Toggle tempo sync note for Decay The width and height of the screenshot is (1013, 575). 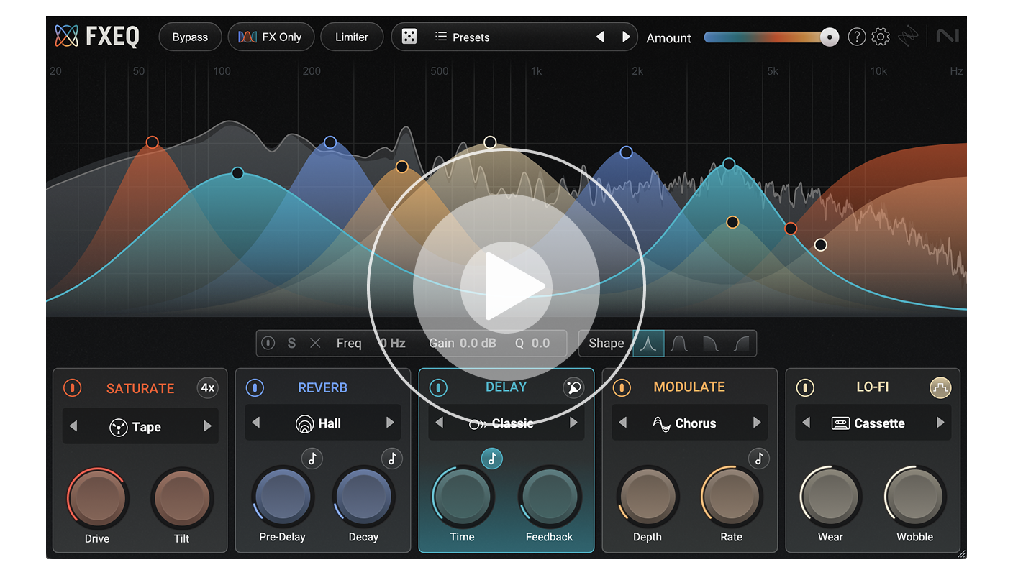(392, 459)
